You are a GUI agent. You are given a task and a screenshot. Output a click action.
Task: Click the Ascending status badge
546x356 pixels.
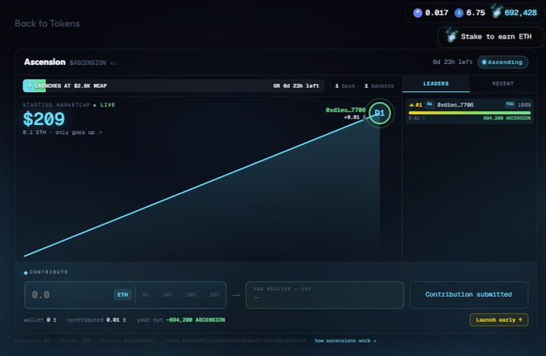point(503,63)
